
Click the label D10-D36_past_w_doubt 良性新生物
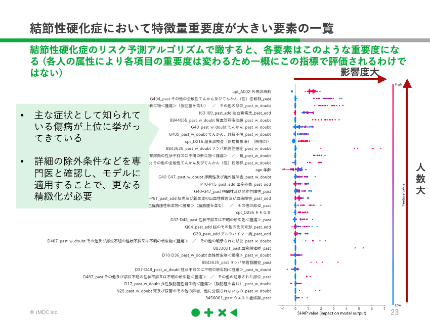tap(217, 255)
